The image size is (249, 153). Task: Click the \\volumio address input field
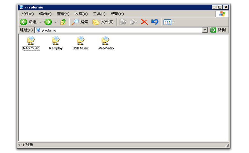(x=118, y=30)
